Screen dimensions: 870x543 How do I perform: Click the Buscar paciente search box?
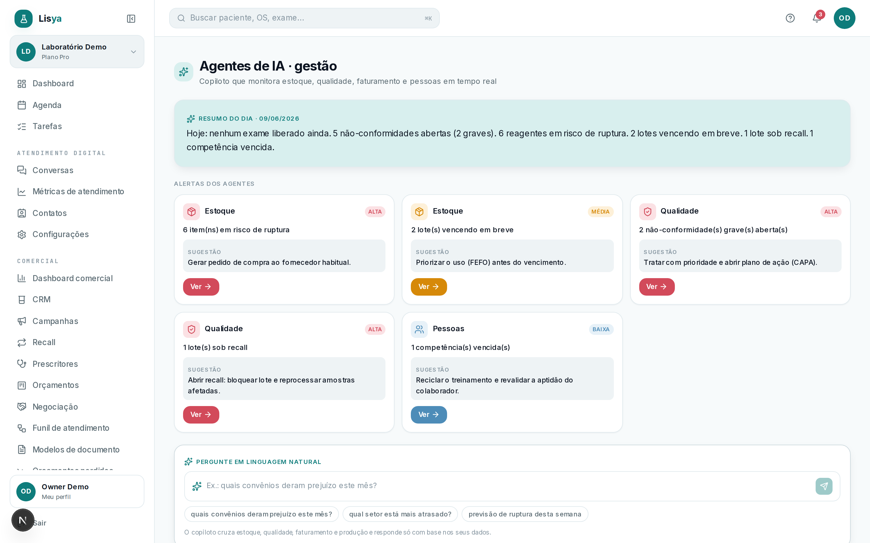(x=304, y=18)
